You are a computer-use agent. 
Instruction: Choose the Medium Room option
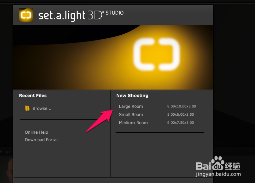point(133,123)
